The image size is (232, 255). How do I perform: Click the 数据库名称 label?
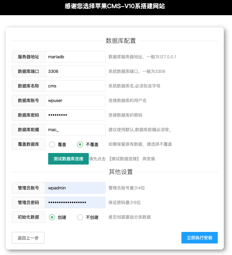28,86
